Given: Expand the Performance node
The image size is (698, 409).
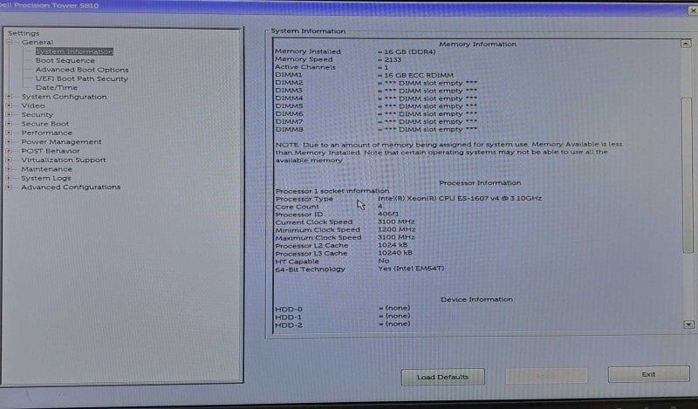Looking at the screenshot, I should 10,133.
